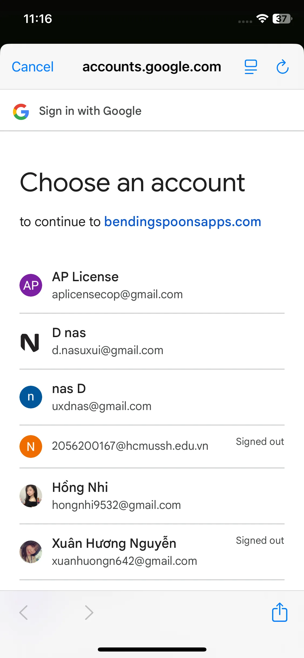Tap the Google logo icon

[x=21, y=112]
